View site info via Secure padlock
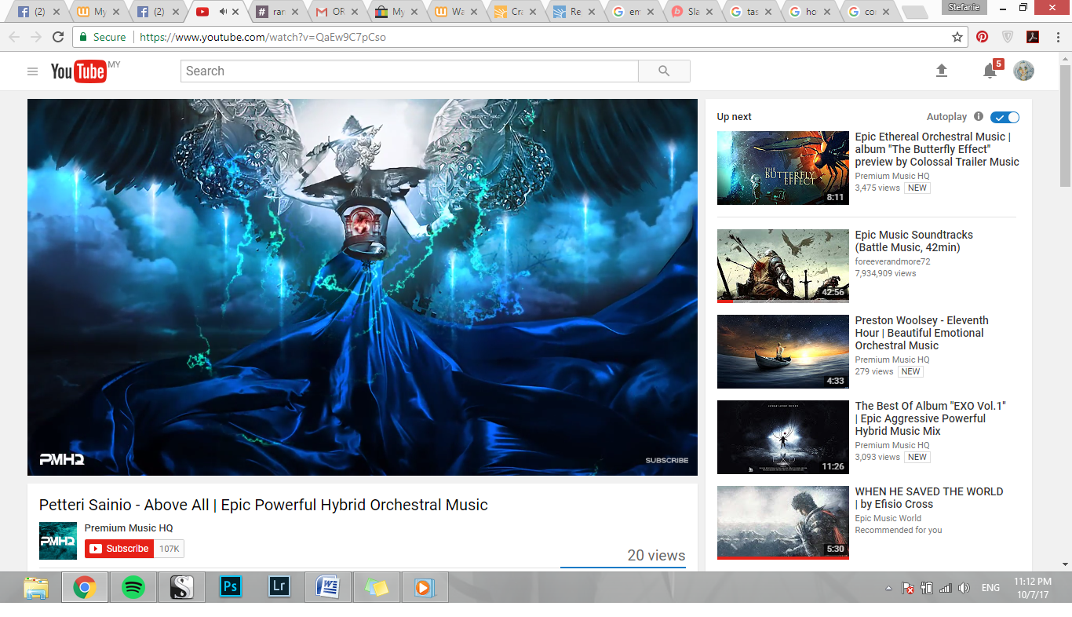The image size is (1072, 617). (103, 37)
